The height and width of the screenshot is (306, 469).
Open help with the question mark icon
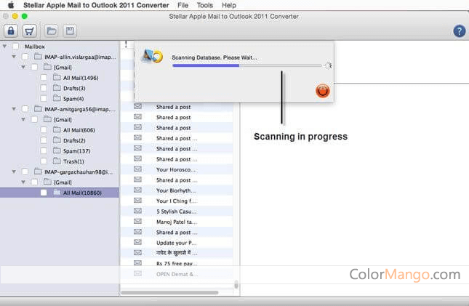pyautogui.click(x=459, y=31)
